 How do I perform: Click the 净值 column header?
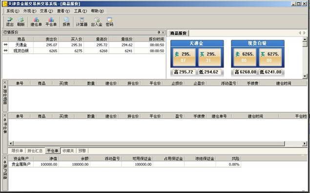click(46, 158)
